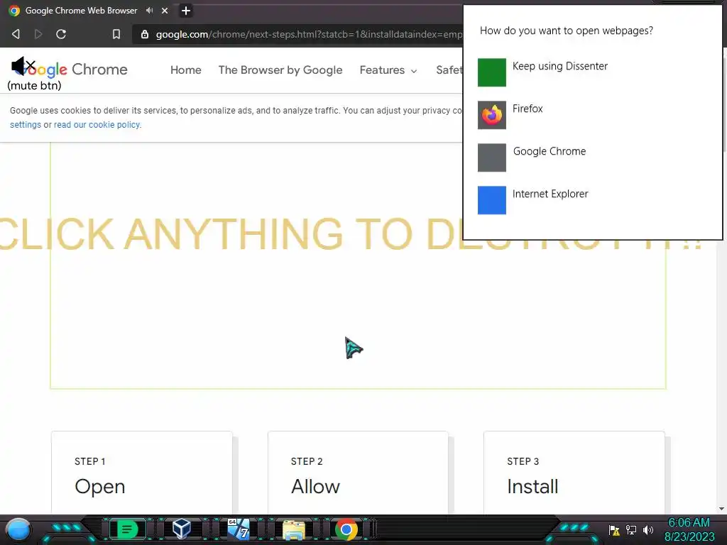Pick the gray Google Chrome icon

[x=492, y=158]
